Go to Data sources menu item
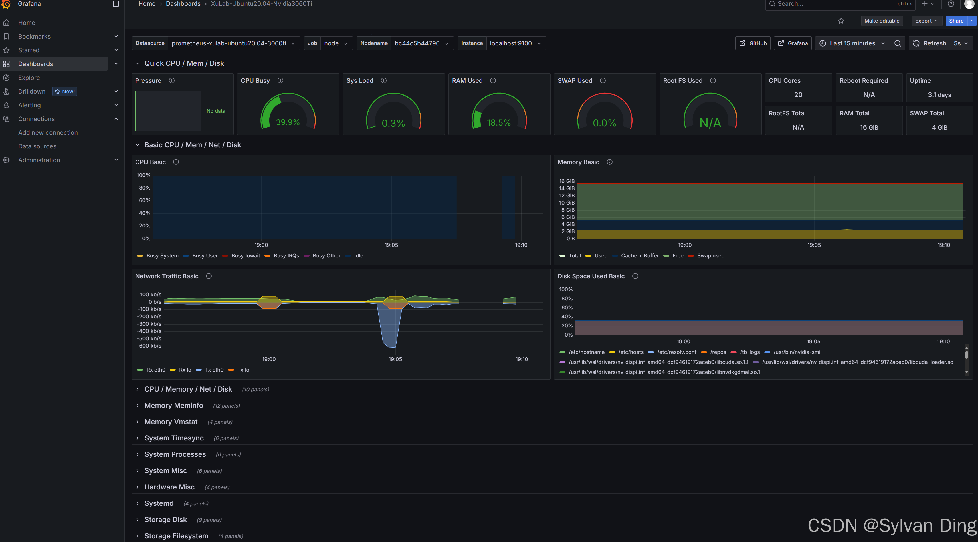 [37, 146]
